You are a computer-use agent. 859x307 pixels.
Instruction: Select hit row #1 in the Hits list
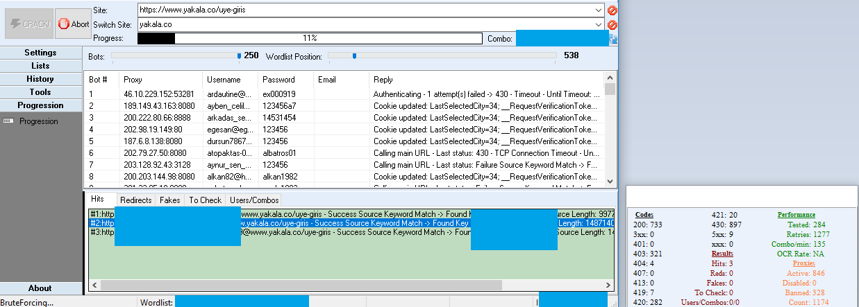coord(351,214)
